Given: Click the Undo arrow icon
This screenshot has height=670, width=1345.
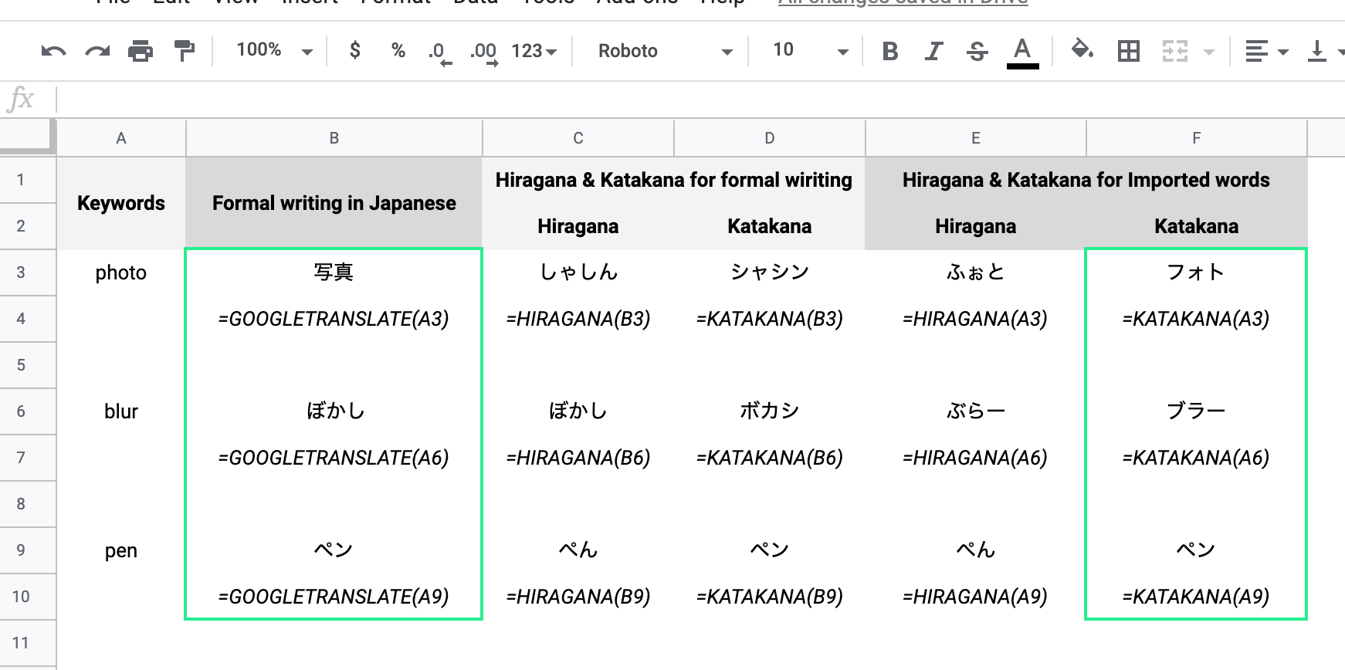Looking at the screenshot, I should point(53,52).
